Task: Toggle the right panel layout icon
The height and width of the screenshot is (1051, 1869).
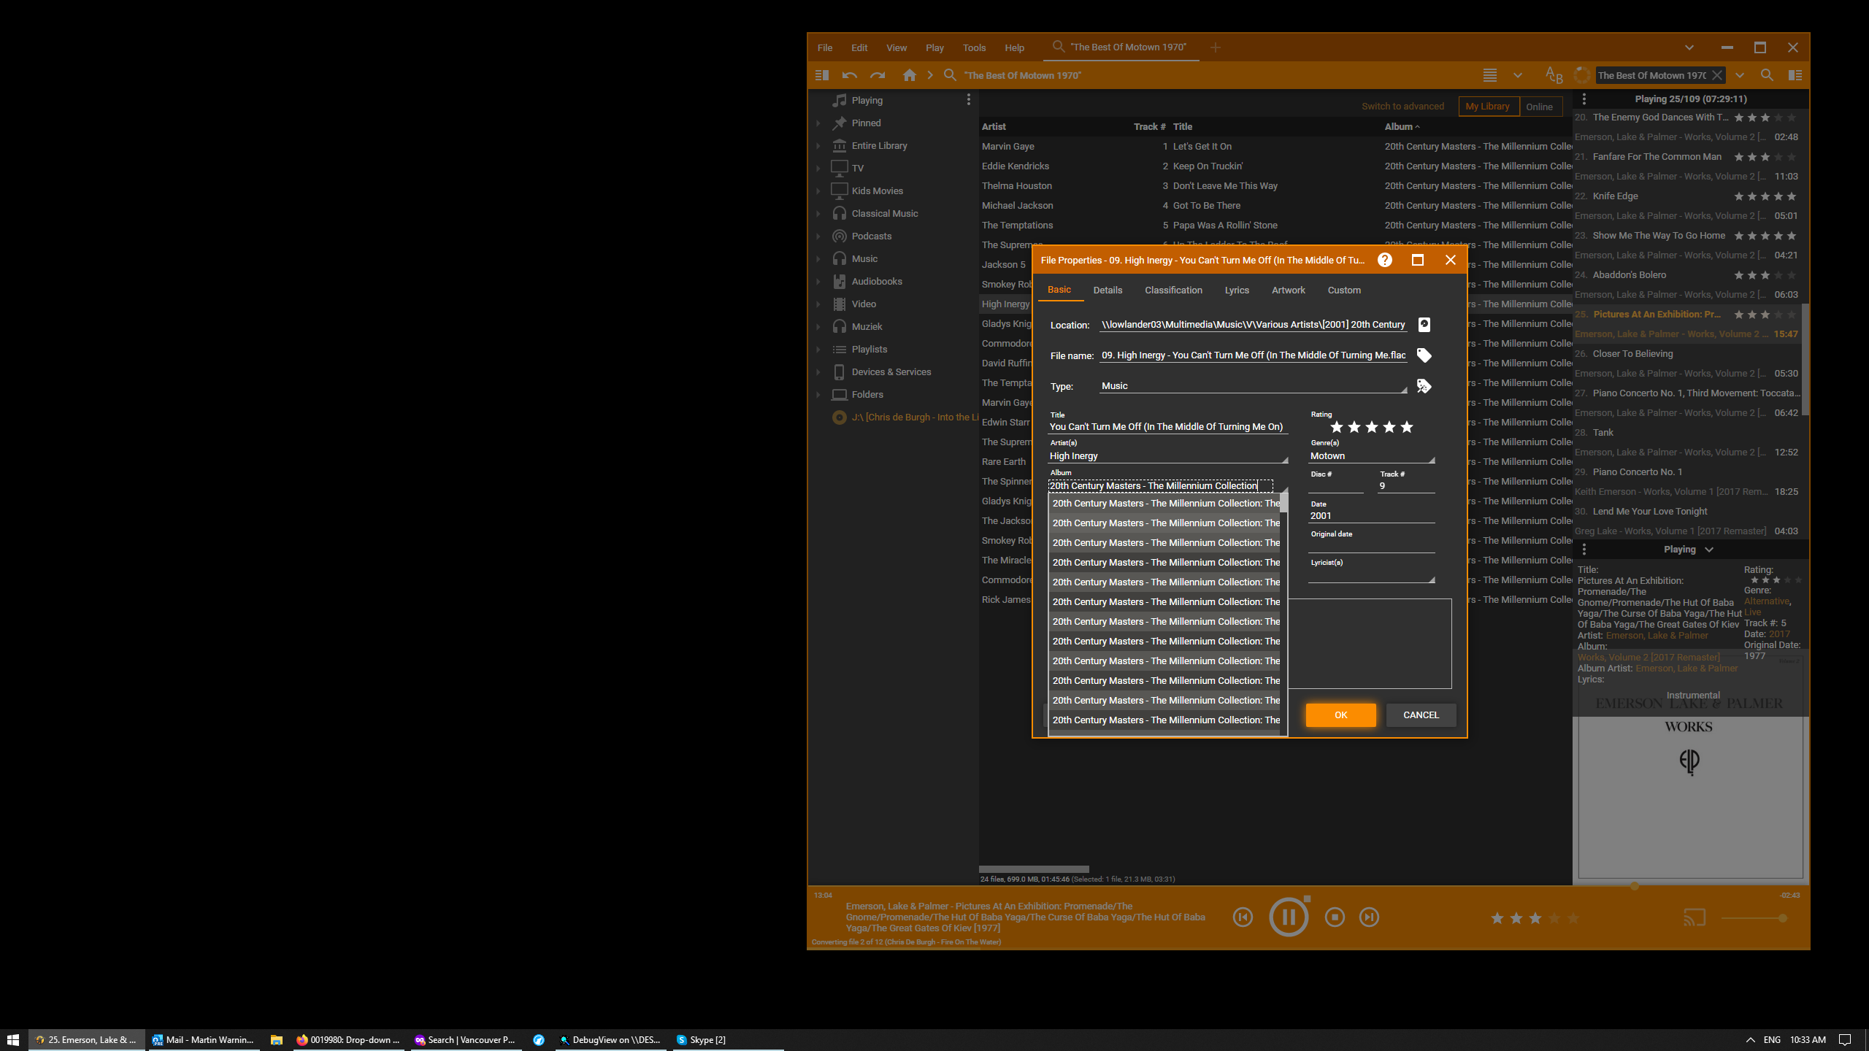Action: [x=1795, y=75]
